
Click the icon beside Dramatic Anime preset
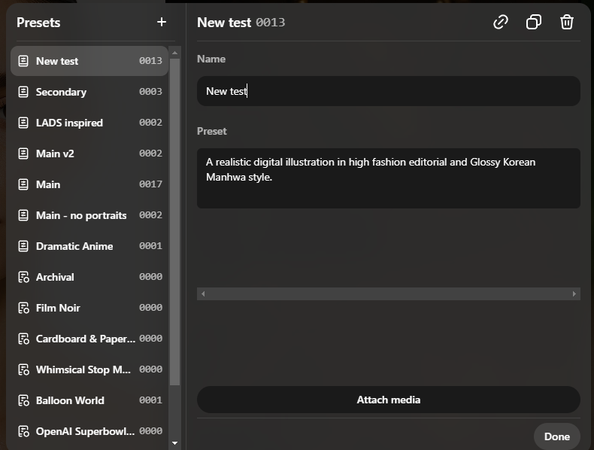coord(23,246)
